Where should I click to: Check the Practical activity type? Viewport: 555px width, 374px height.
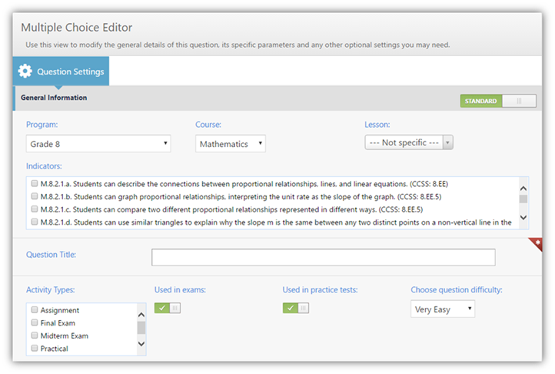tap(34, 349)
